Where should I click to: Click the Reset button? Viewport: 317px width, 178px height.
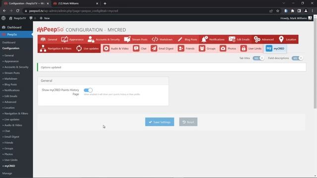coord(188,122)
